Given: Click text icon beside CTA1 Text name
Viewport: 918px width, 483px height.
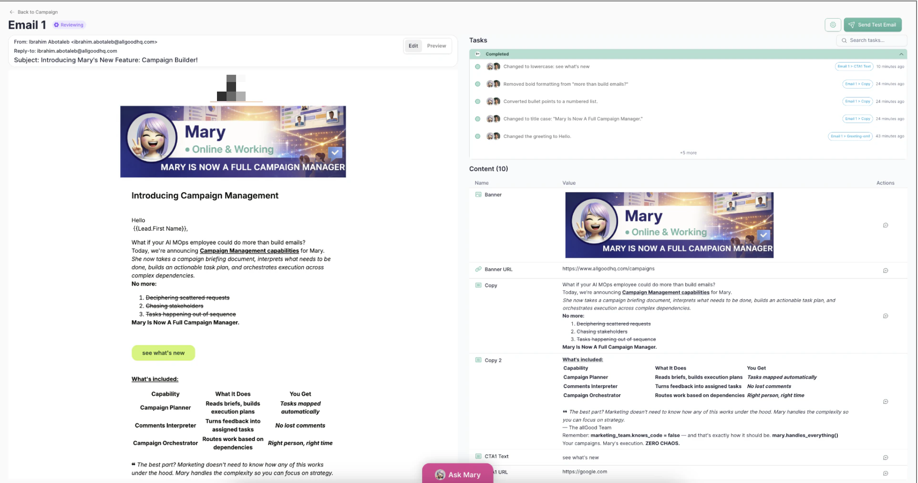Looking at the screenshot, I should [478, 456].
